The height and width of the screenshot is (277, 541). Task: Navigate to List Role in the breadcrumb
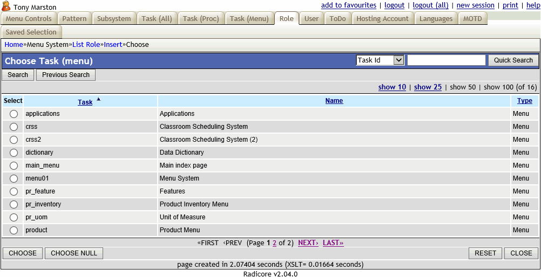pos(86,45)
